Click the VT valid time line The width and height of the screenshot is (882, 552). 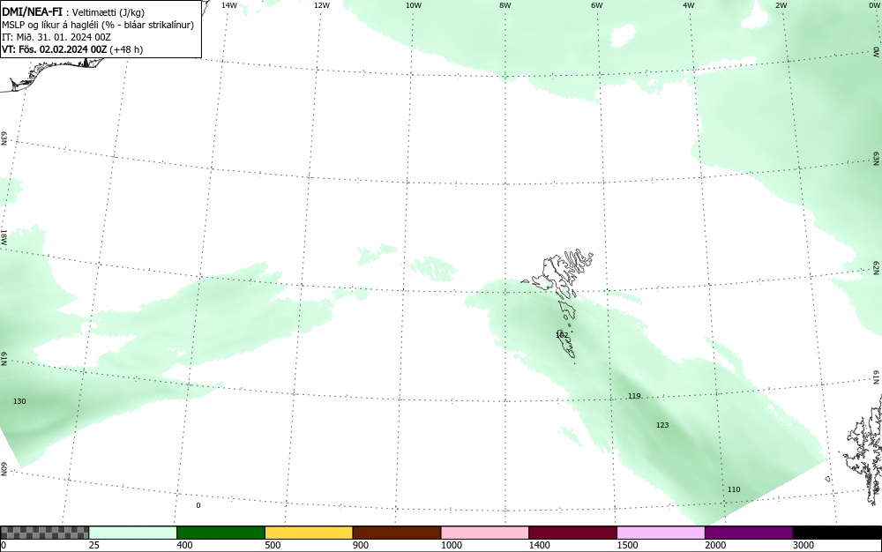(x=72, y=49)
